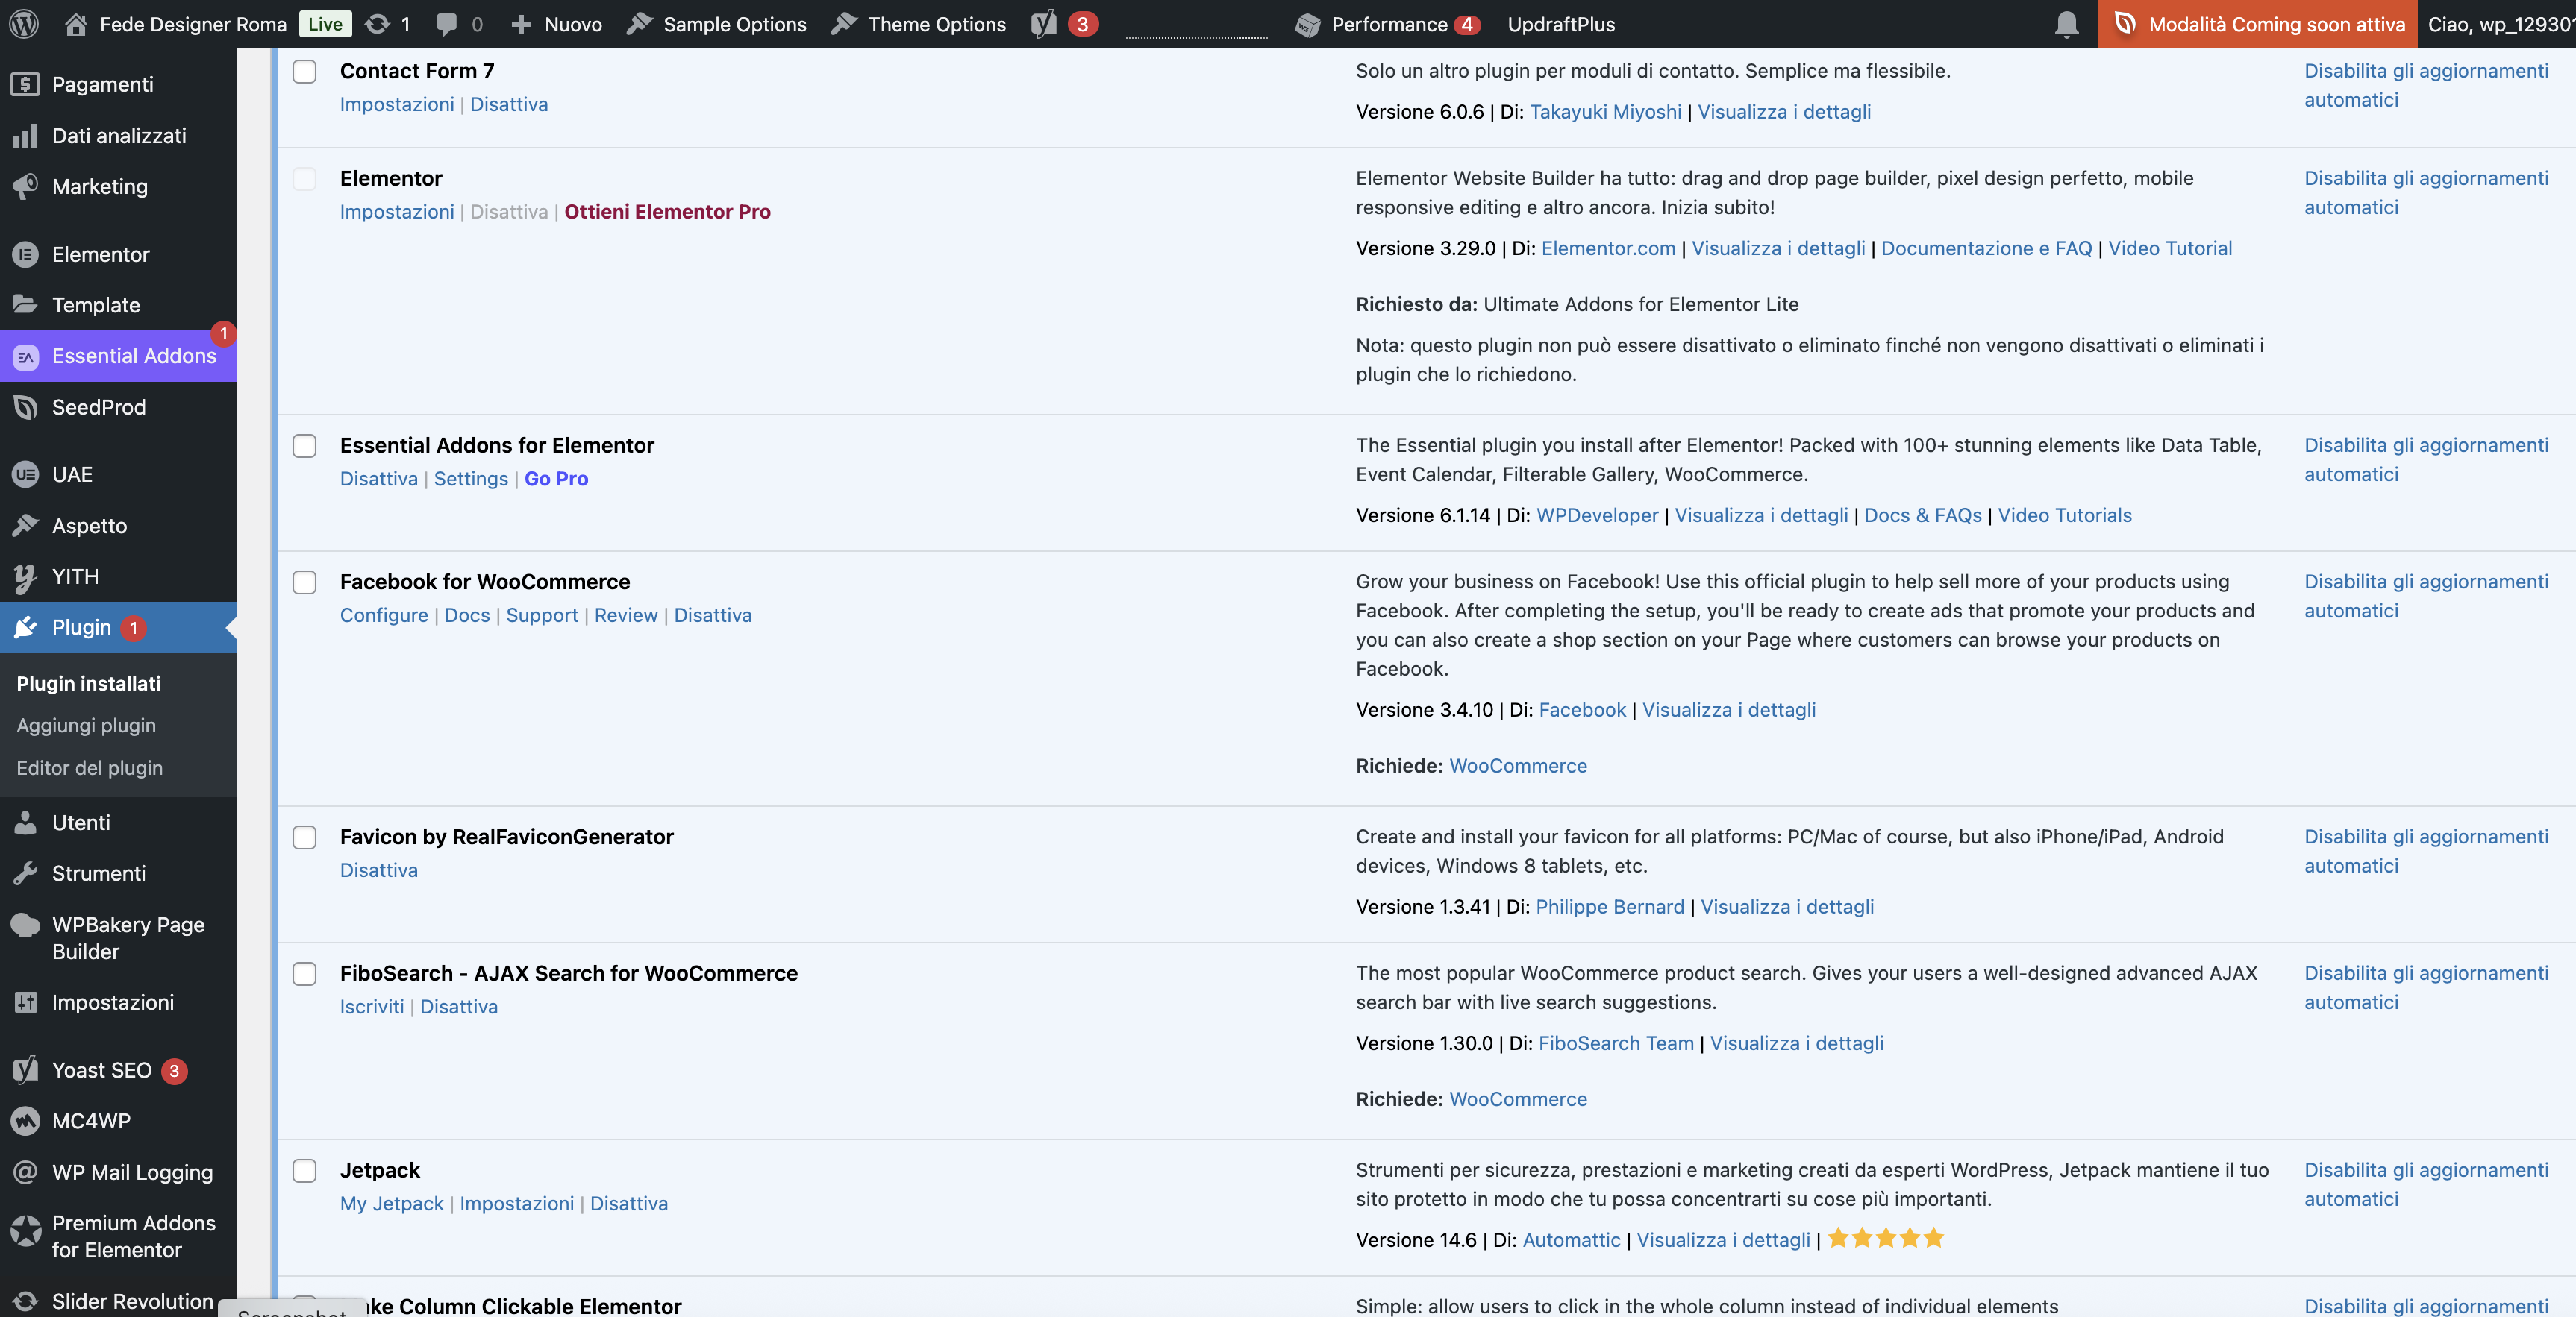This screenshot has height=1317, width=2576.
Task: Open the UpdraftPlus admin bar menu
Action: [x=1561, y=24]
